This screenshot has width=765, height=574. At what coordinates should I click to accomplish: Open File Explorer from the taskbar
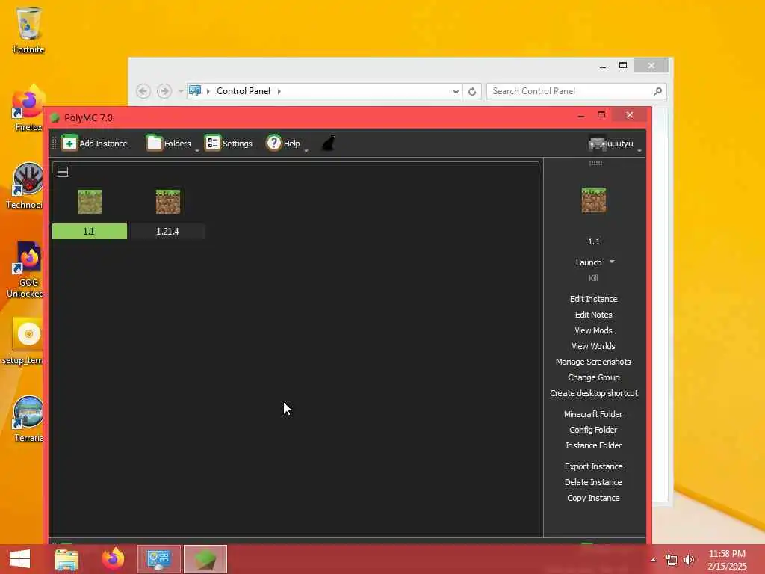click(66, 559)
